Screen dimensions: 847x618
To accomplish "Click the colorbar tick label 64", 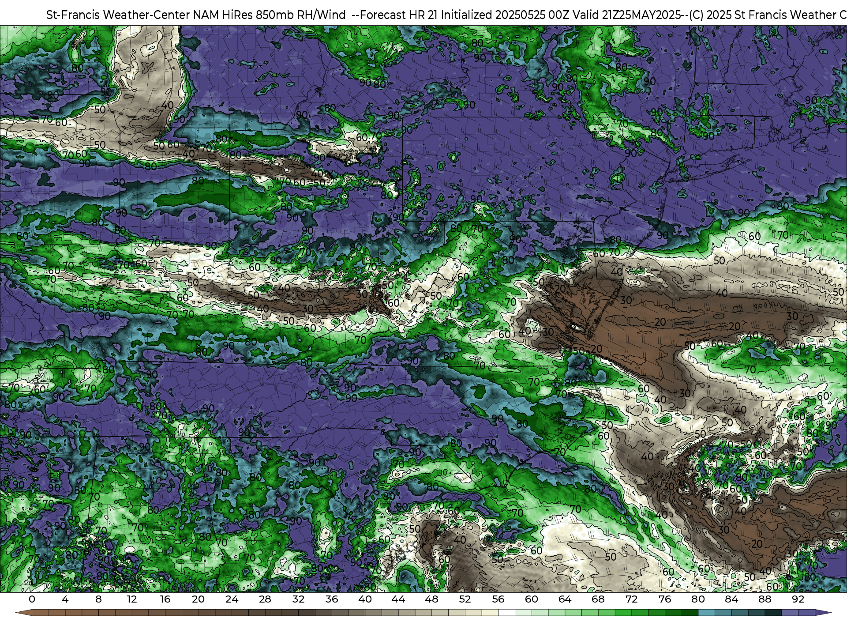I will [565, 599].
